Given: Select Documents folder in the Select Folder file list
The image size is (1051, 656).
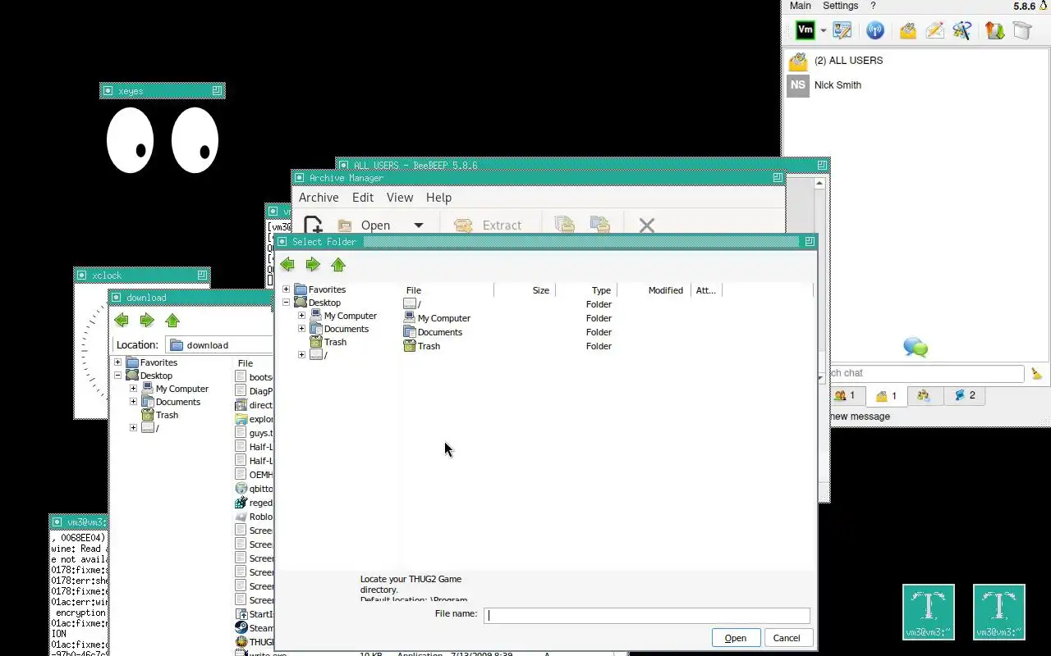Looking at the screenshot, I should tap(433, 332).
